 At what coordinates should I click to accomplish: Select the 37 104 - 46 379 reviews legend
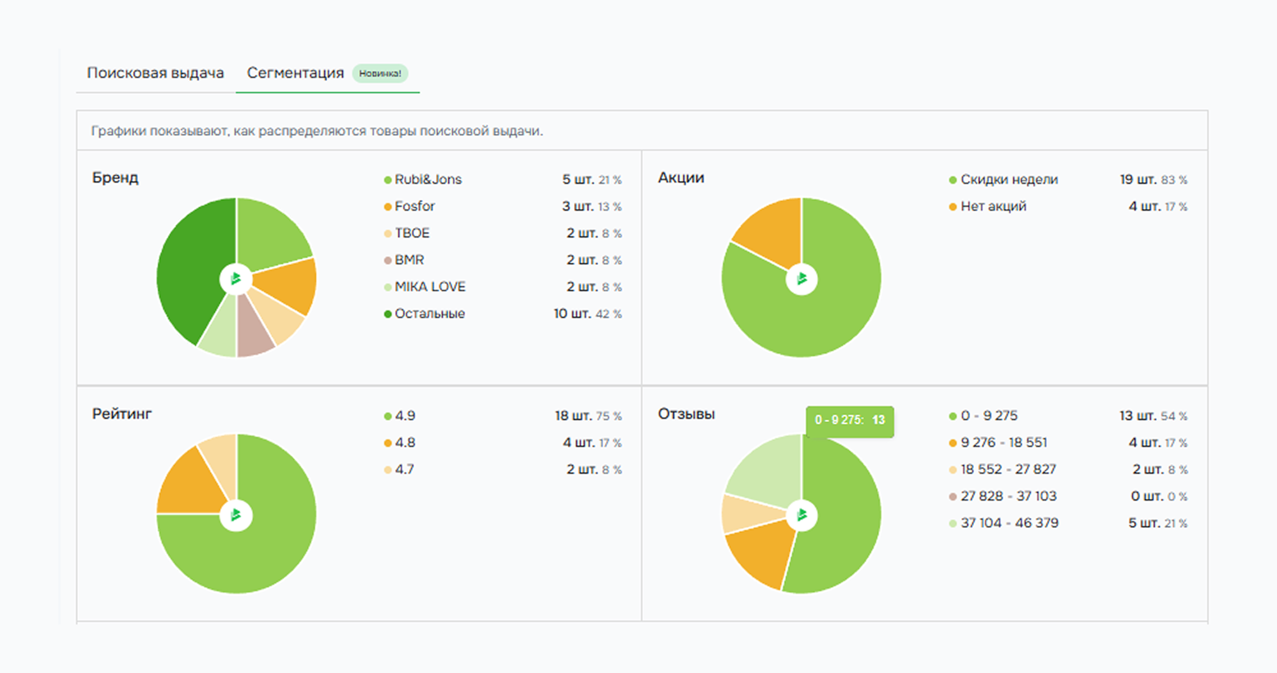(x=1009, y=523)
